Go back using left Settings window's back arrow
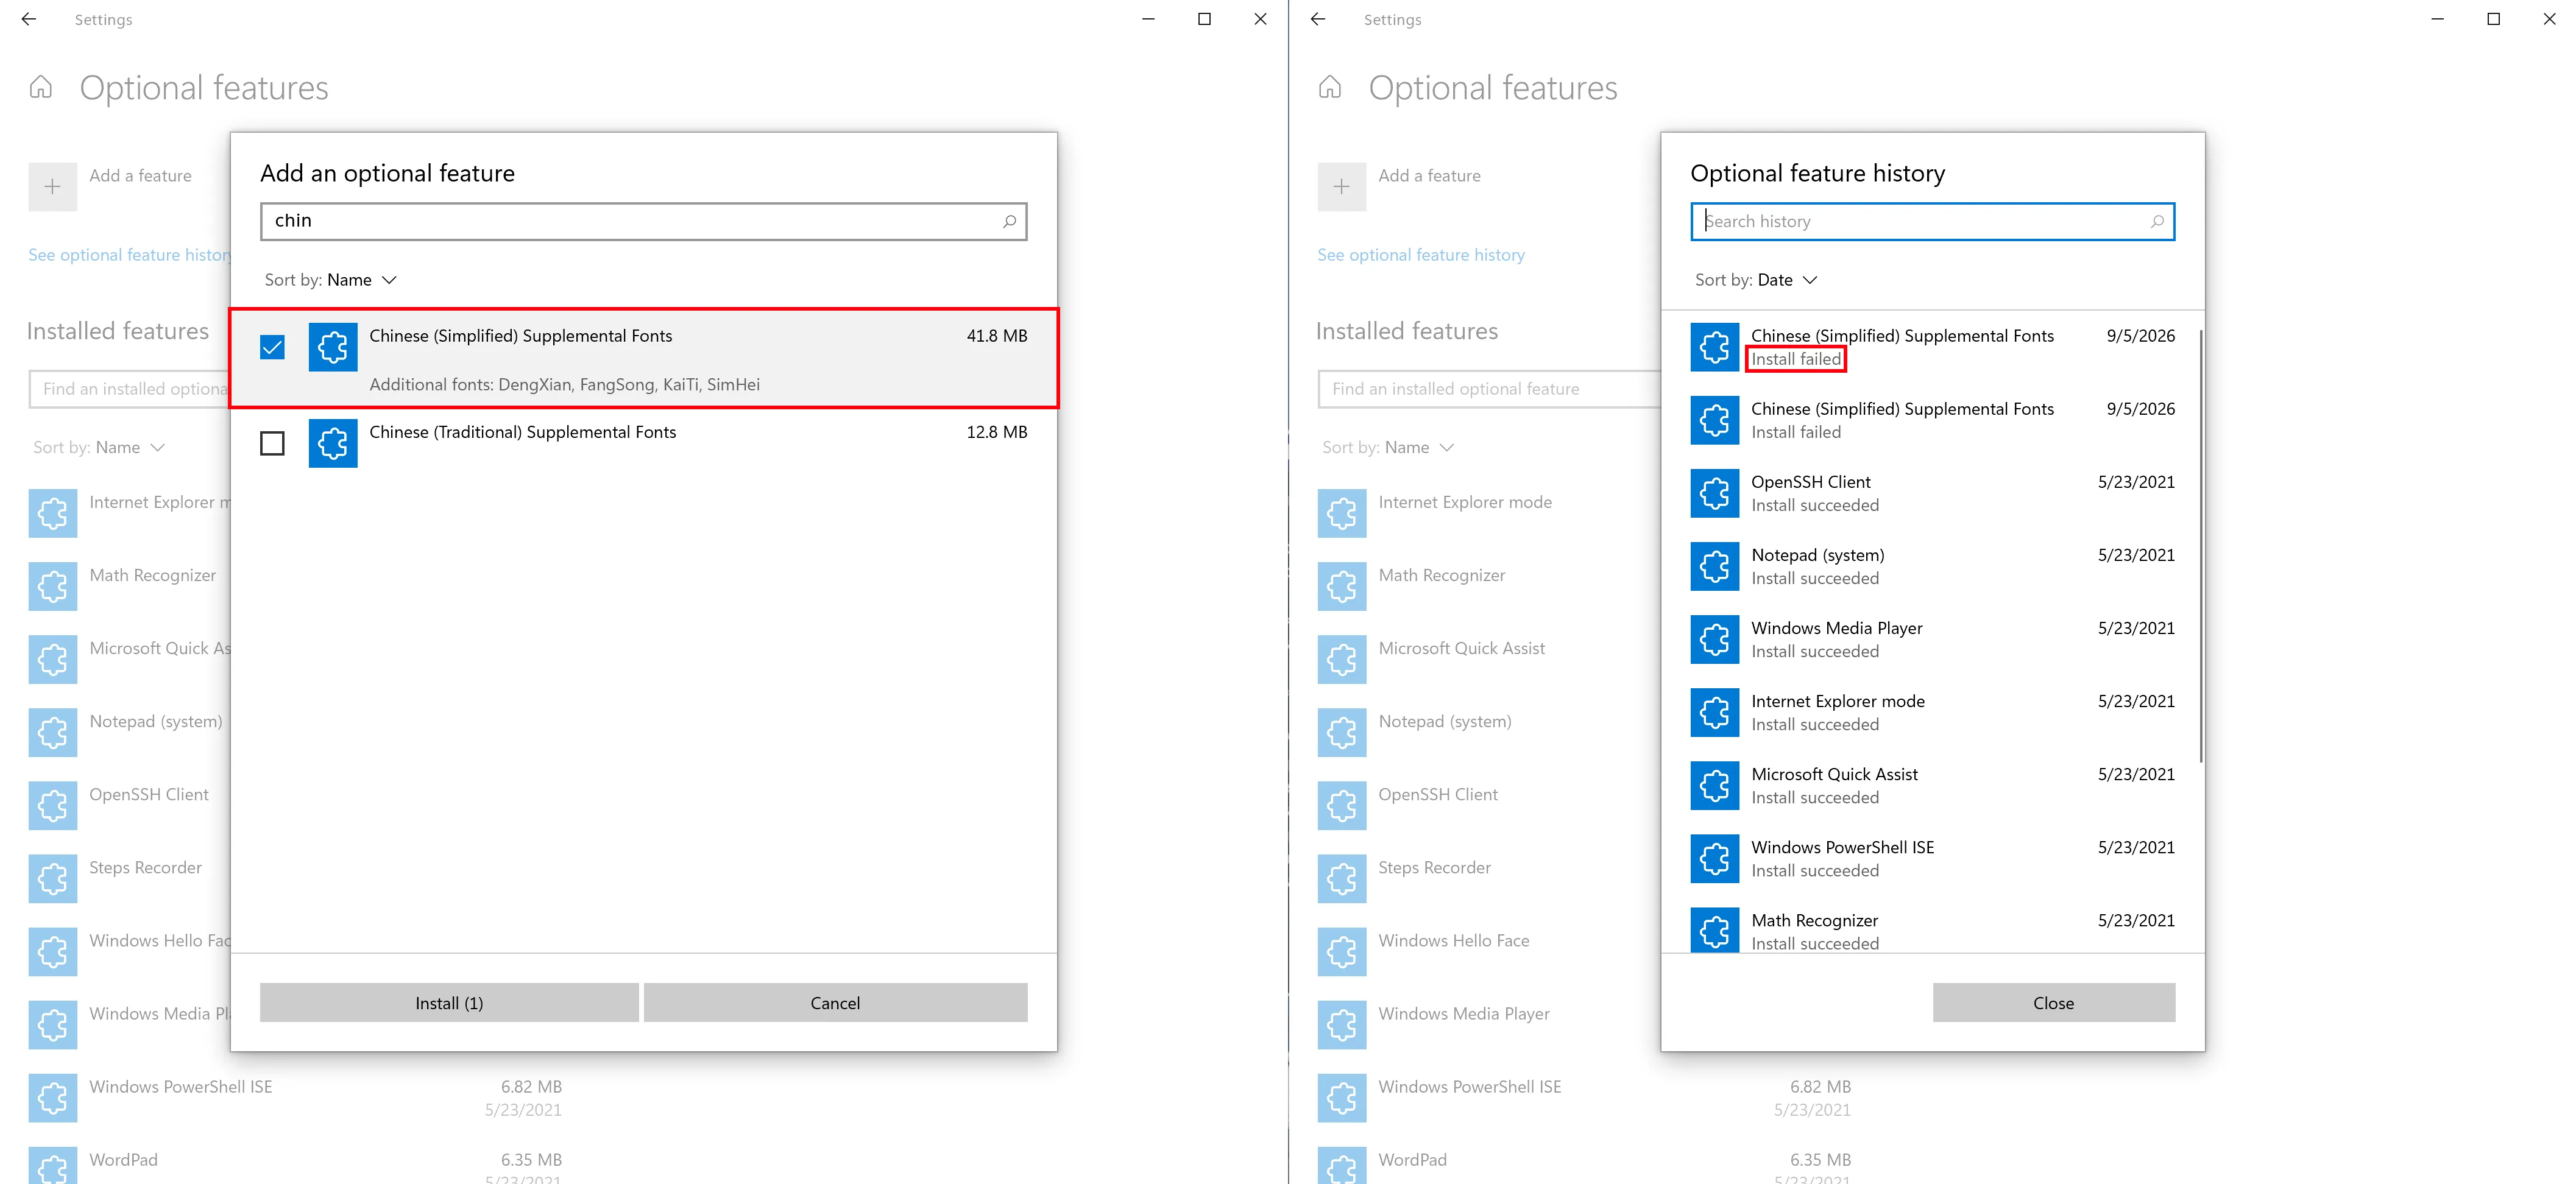 (x=29, y=19)
